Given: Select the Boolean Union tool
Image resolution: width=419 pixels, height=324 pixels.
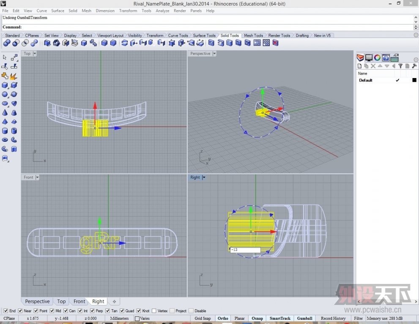Looking at the screenshot, I should click(7, 43).
